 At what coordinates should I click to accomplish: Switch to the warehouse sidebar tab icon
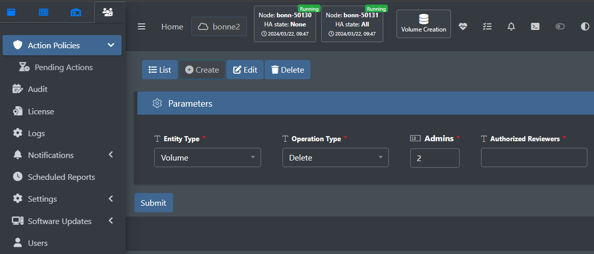(76, 12)
